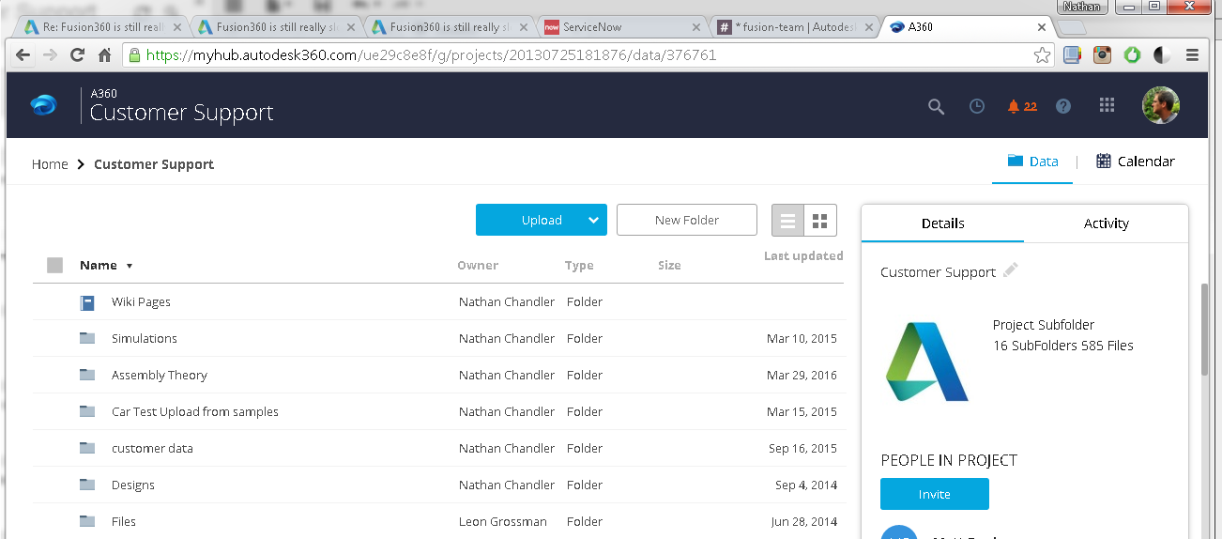
Task: Click the Car Test Upload folder icon
Action: 87,411
